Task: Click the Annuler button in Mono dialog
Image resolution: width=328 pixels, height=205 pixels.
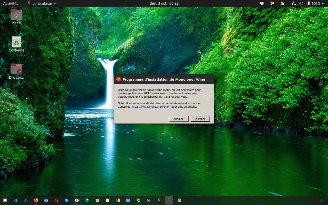Action: click(179, 119)
